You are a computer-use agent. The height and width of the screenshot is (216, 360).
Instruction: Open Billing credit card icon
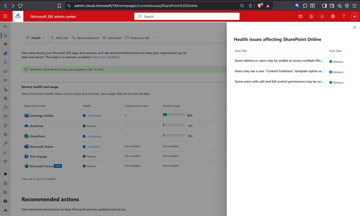[5, 116]
